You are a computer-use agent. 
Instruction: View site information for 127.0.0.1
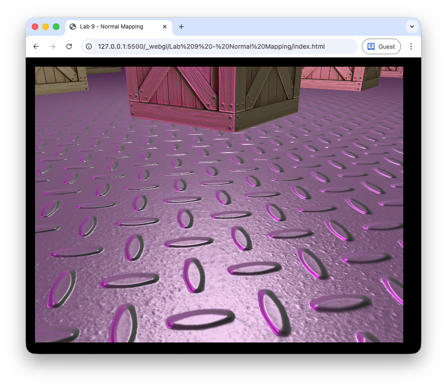pyautogui.click(x=89, y=46)
